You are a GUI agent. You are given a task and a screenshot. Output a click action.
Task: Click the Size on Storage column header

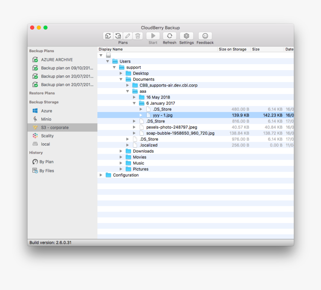[233, 49]
